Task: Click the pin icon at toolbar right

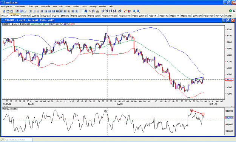Action: [234, 11]
